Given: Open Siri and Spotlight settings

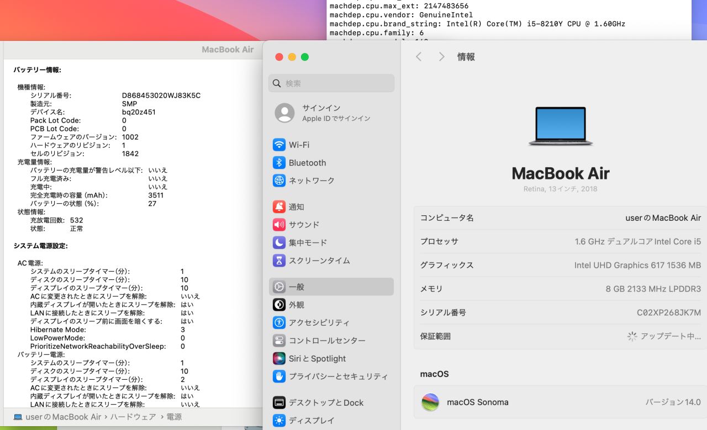Looking at the screenshot, I should (317, 358).
